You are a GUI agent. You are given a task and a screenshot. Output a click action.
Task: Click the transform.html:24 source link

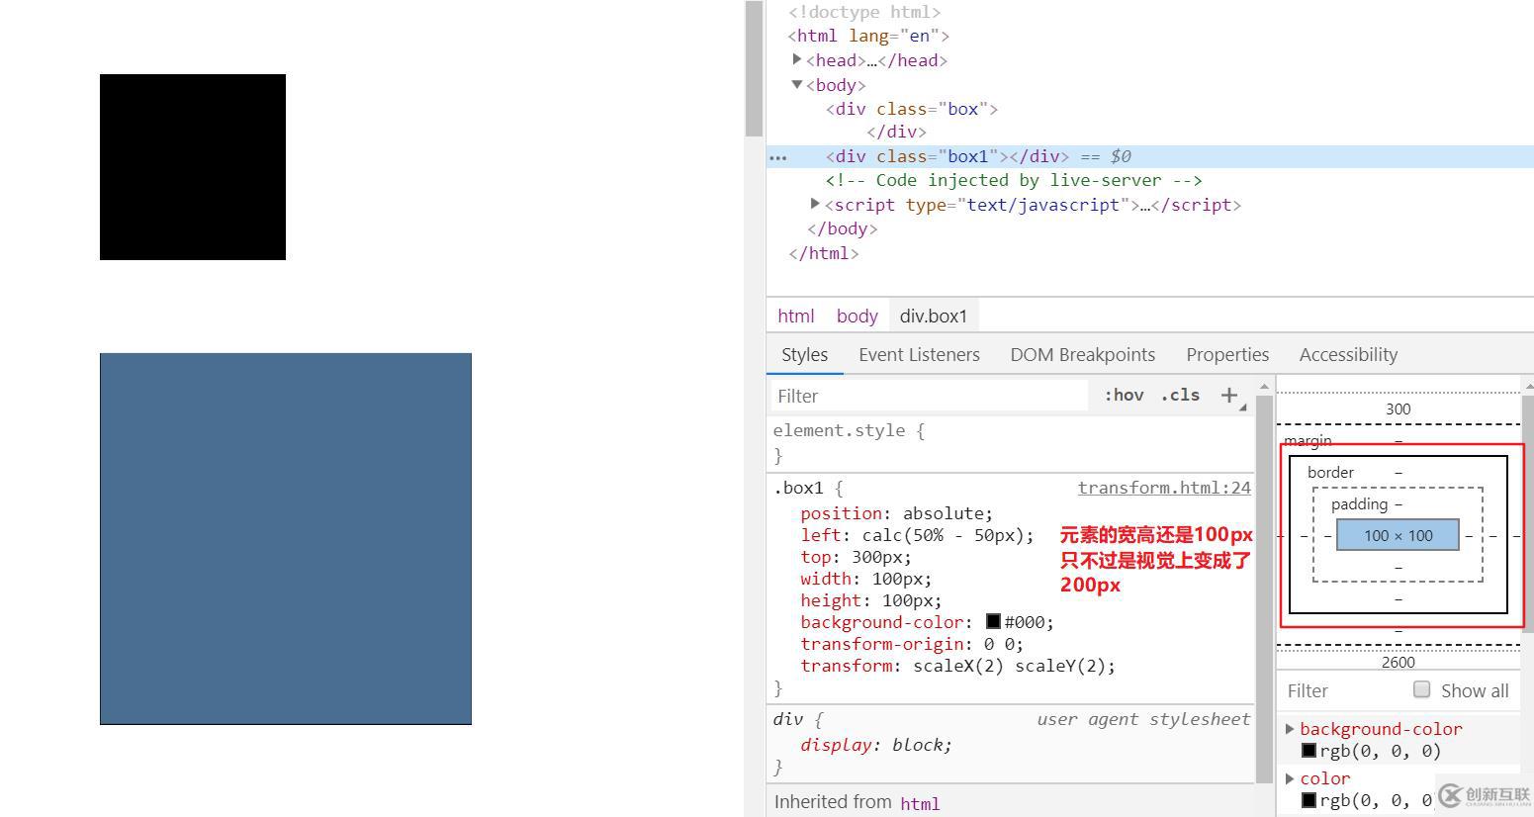[x=1163, y=487]
